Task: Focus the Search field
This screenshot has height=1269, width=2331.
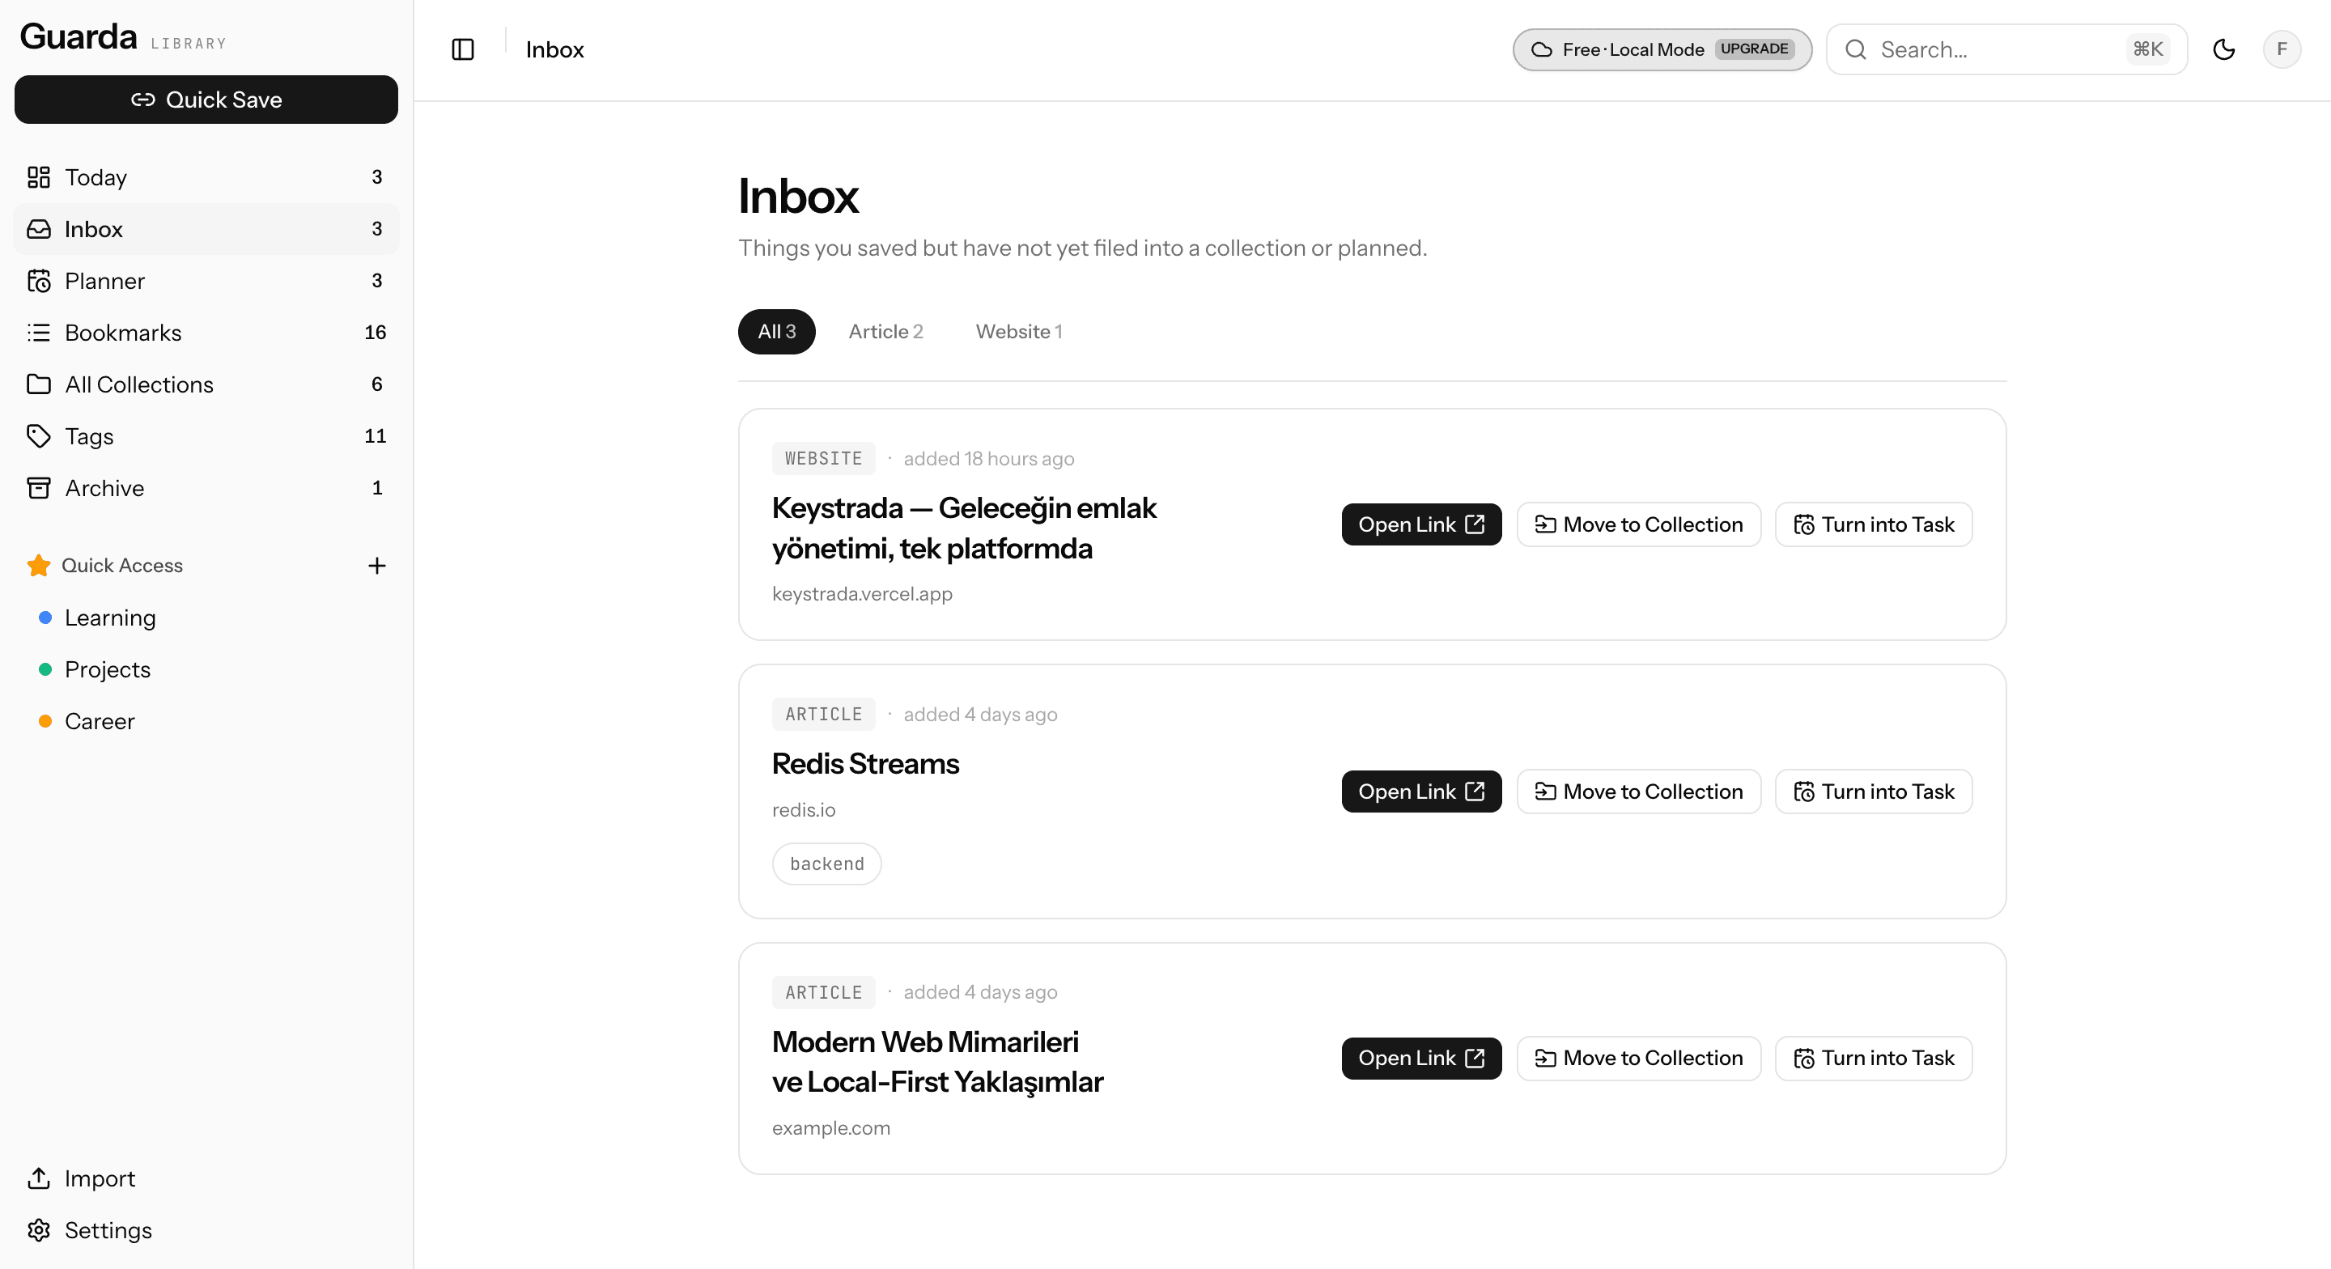Action: (2006, 50)
